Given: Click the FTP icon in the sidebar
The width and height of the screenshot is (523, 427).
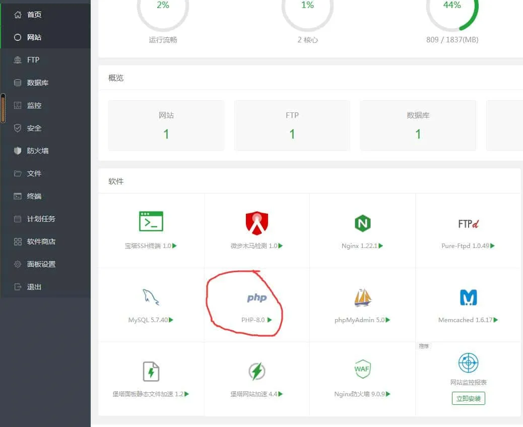Looking at the screenshot, I should (18, 60).
